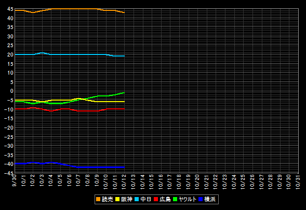This screenshot has width=306, height=210.
Task: Click the red 広島 line end at 10/12
Action: point(124,109)
